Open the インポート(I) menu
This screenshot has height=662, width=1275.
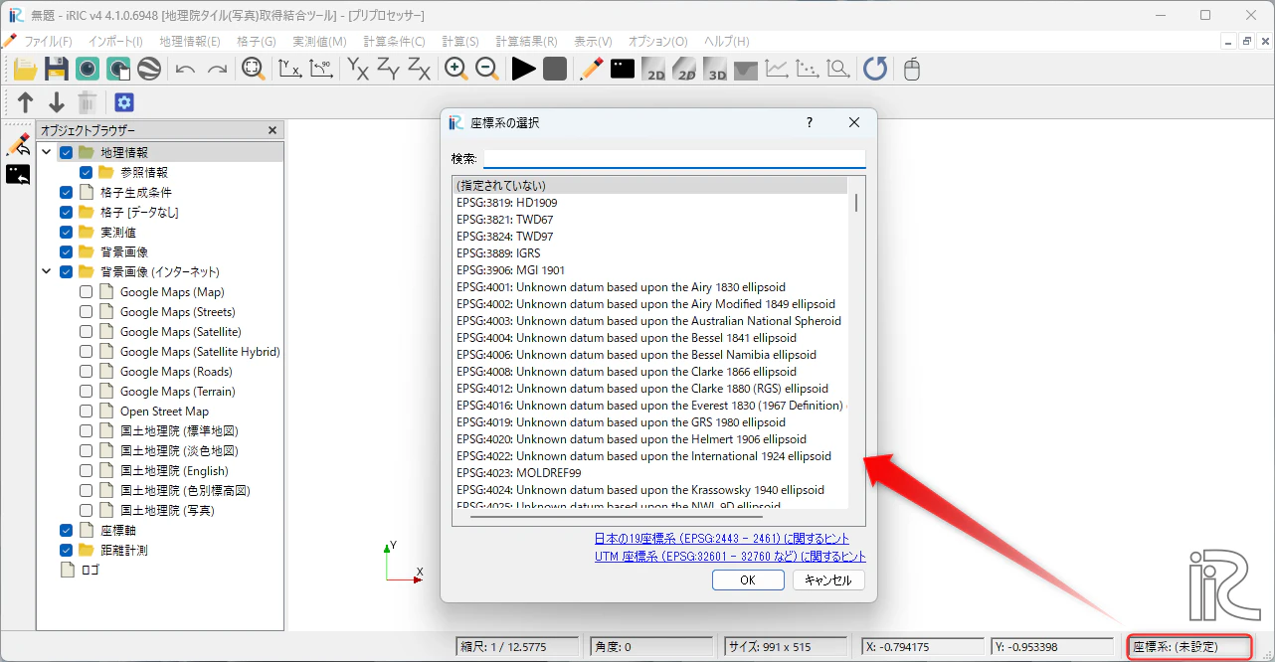pyautogui.click(x=115, y=42)
